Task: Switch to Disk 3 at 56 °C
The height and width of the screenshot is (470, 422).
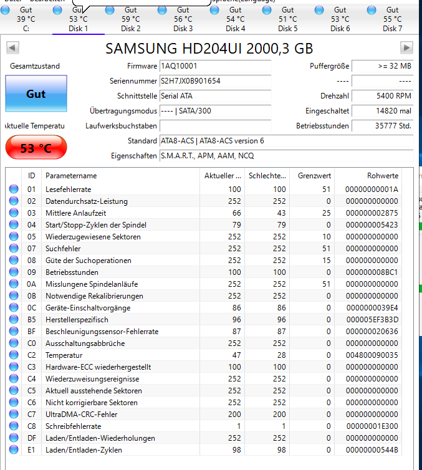Action: click(183, 19)
